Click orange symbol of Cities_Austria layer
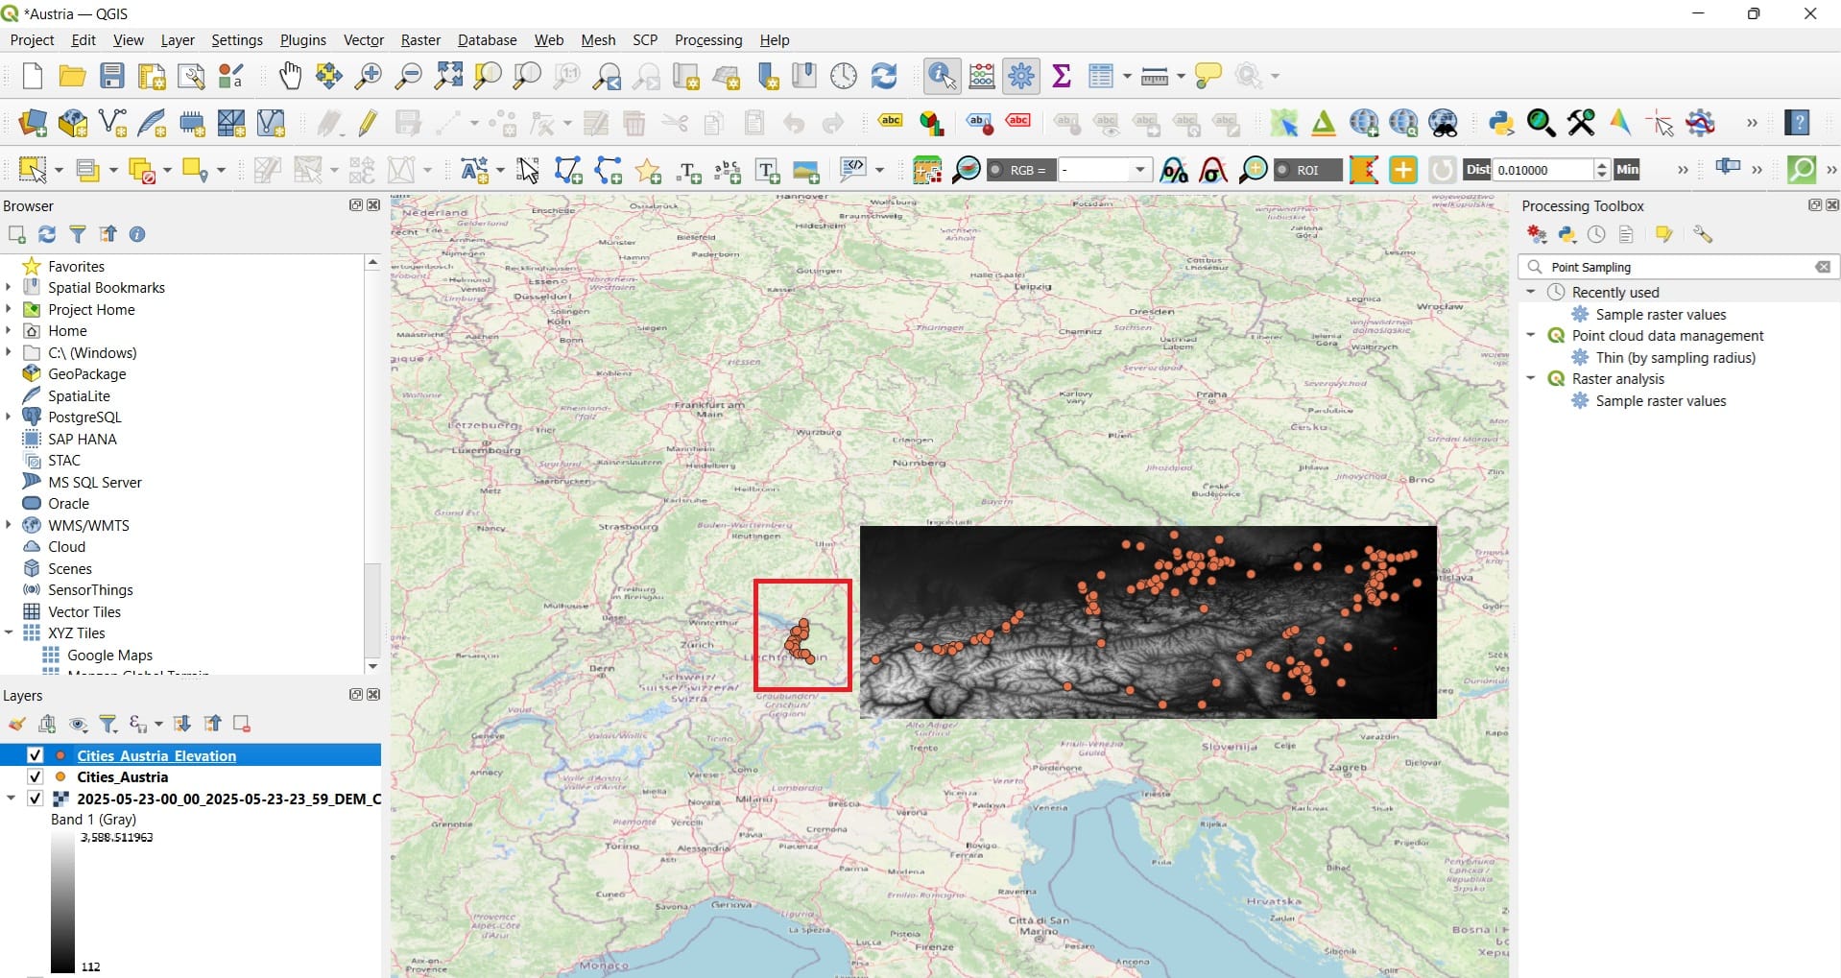Screen dimensions: 1841x978 coord(60,776)
